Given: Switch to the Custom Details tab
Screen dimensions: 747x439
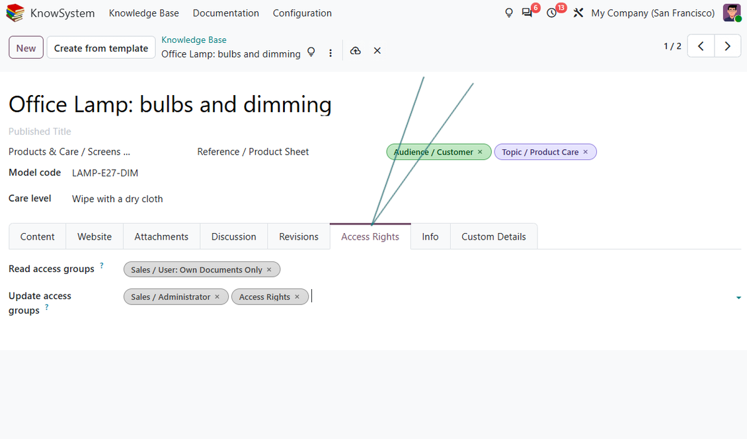Looking at the screenshot, I should (x=494, y=236).
